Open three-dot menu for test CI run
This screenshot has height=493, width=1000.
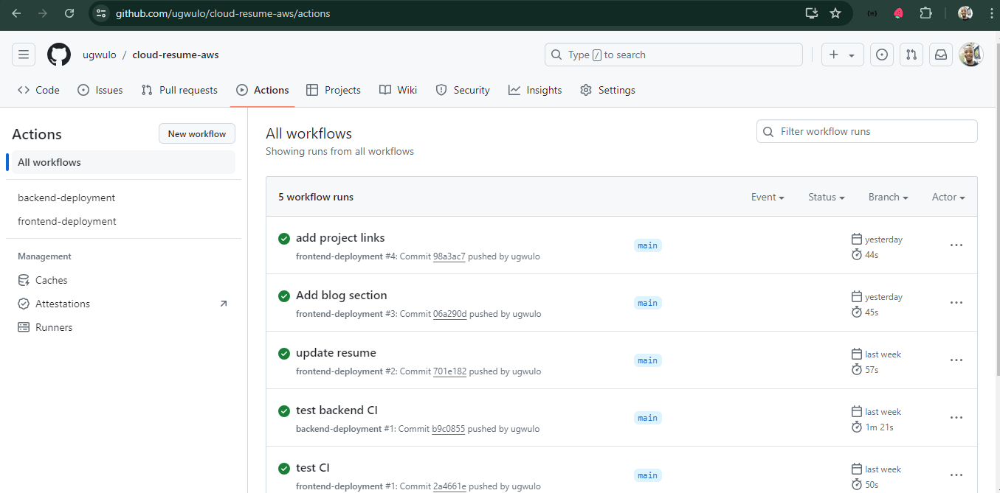[x=956, y=475]
